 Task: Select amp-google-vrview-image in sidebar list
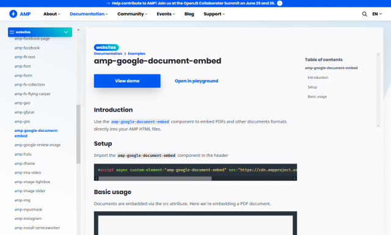pyautogui.click(x=37, y=145)
